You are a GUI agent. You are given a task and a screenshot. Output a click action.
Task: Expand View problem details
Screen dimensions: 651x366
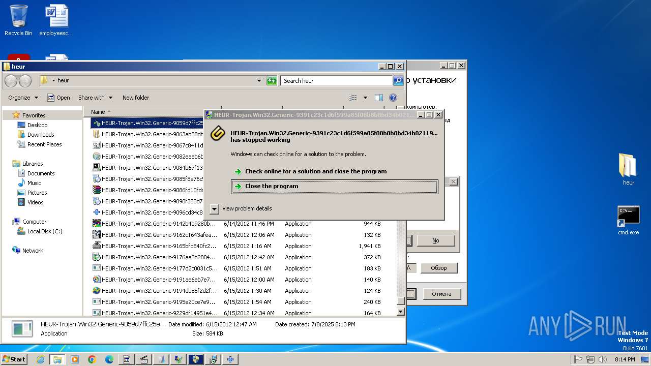coord(241,209)
